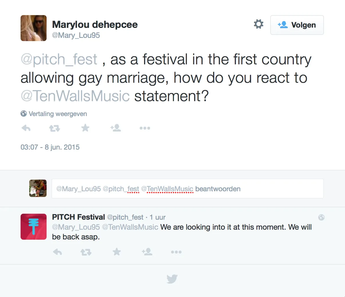This screenshot has height=297, width=345.
Task: Click the Twitter bird logo at bottom
Action: tap(172, 279)
